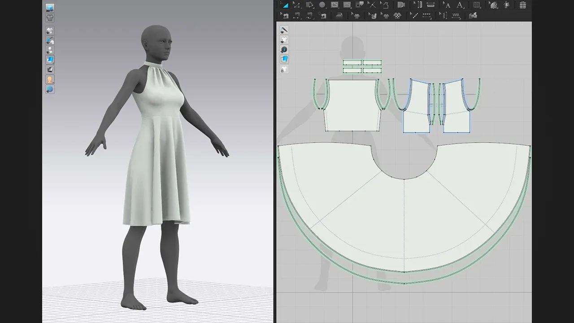Select the Segment Puckering wavy tool
Image resolution: width=574 pixels, height=323 pixels.
456,15
